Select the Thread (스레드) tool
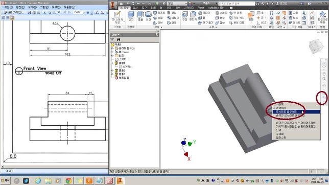The image size is (329, 185). point(221,13)
